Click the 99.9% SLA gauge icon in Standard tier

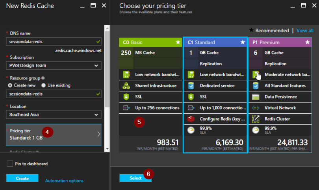[191, 130]
